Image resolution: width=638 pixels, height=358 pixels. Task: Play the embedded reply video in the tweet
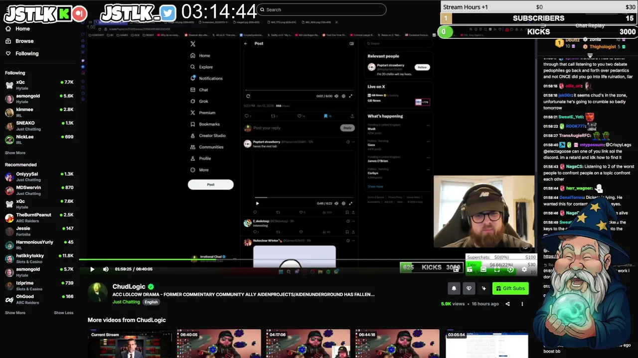point(257,203)
